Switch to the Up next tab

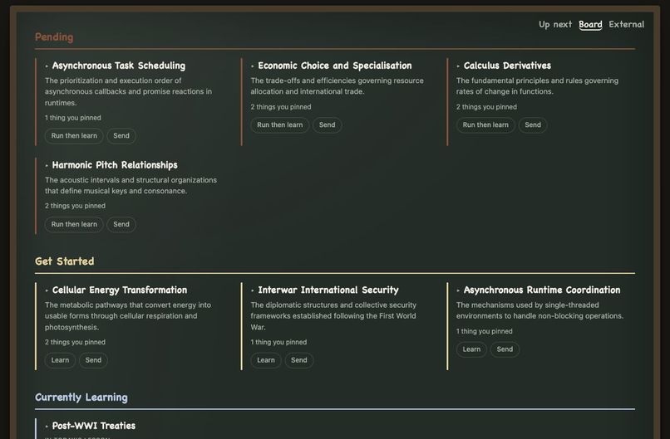click(555, 24)
